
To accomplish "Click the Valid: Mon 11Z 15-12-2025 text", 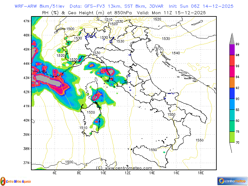I will coord(179,13).
